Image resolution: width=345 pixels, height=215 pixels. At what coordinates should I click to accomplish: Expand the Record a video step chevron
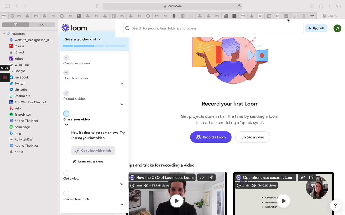point(122,104)
